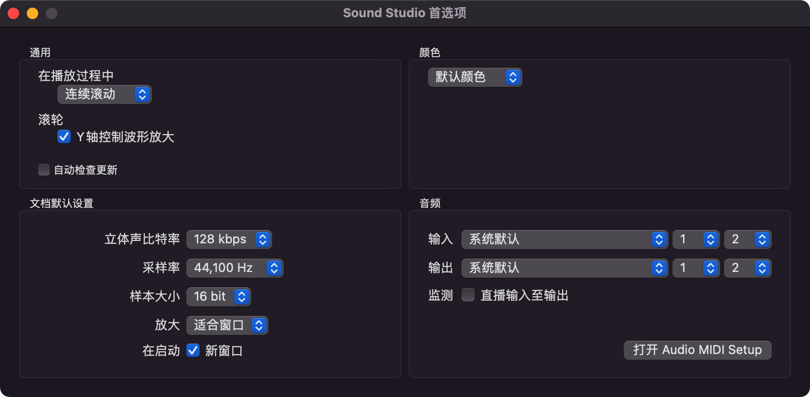
Task: Open the 放大 适合窗口 dropdown
Action: (x=227, y=325)
